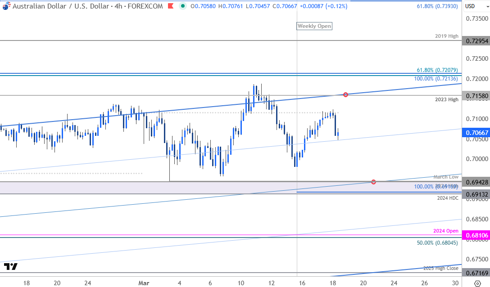Image resolution: width=490 pixels, height=287 pixels.
Task: Click the current price 0.70667 label
Action: pyautogui.click(x=477, y=133)
